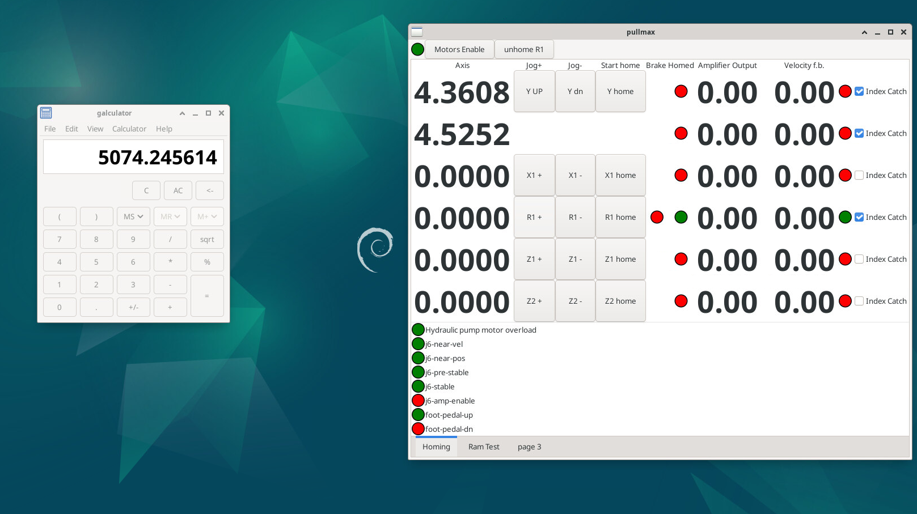Jog the R1 axis with R1 +
The width and height of the screenshot is (917, 514).
click(534, 217)
